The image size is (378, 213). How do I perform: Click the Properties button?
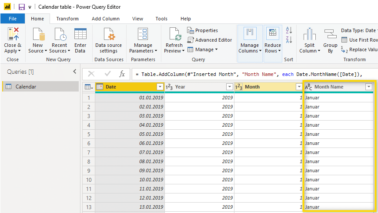click(203, 30)
